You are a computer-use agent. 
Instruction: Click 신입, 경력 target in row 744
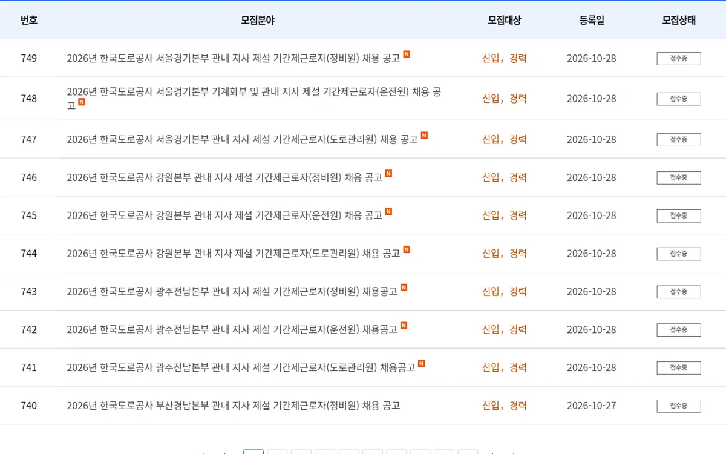[x=505, y=254]
